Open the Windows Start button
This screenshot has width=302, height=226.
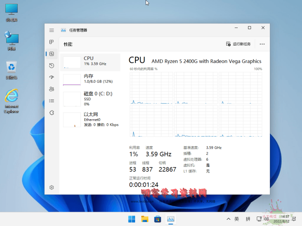pyautogui.click(x=132, y=219)
